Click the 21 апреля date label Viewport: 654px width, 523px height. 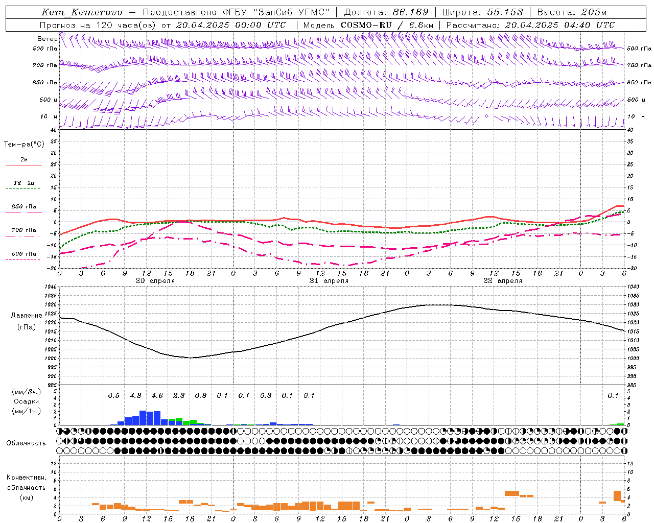click(x=329, y=281)
